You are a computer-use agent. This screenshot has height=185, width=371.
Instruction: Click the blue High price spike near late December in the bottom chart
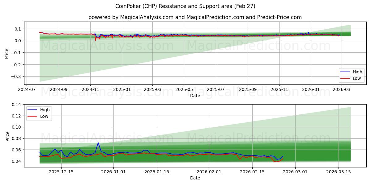[x=98, y=143]
